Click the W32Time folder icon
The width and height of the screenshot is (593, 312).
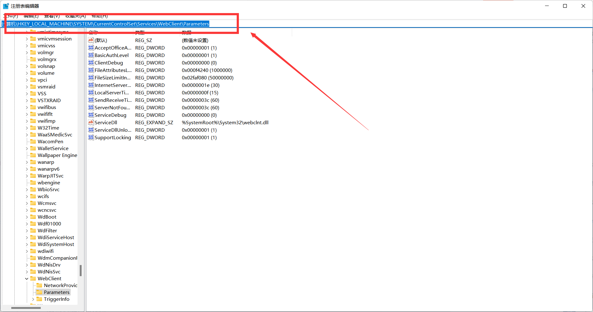point(33,128)
